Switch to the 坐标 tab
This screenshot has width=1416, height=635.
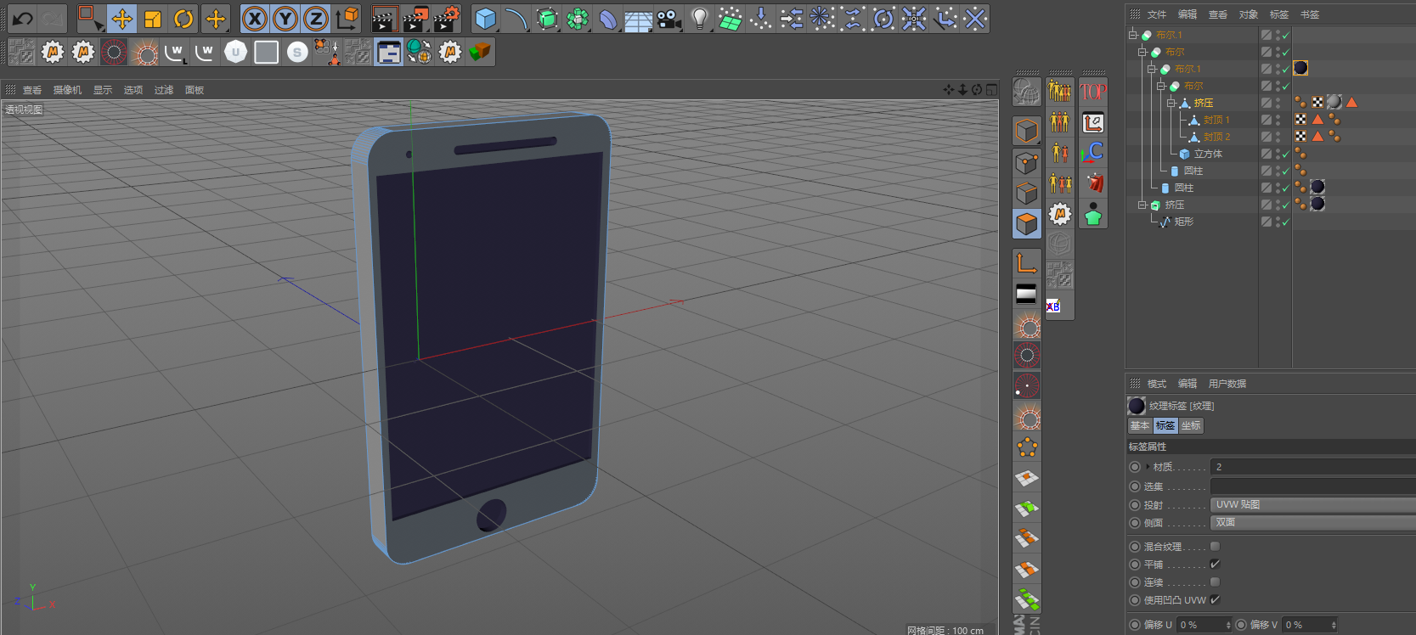[1191, 426]
